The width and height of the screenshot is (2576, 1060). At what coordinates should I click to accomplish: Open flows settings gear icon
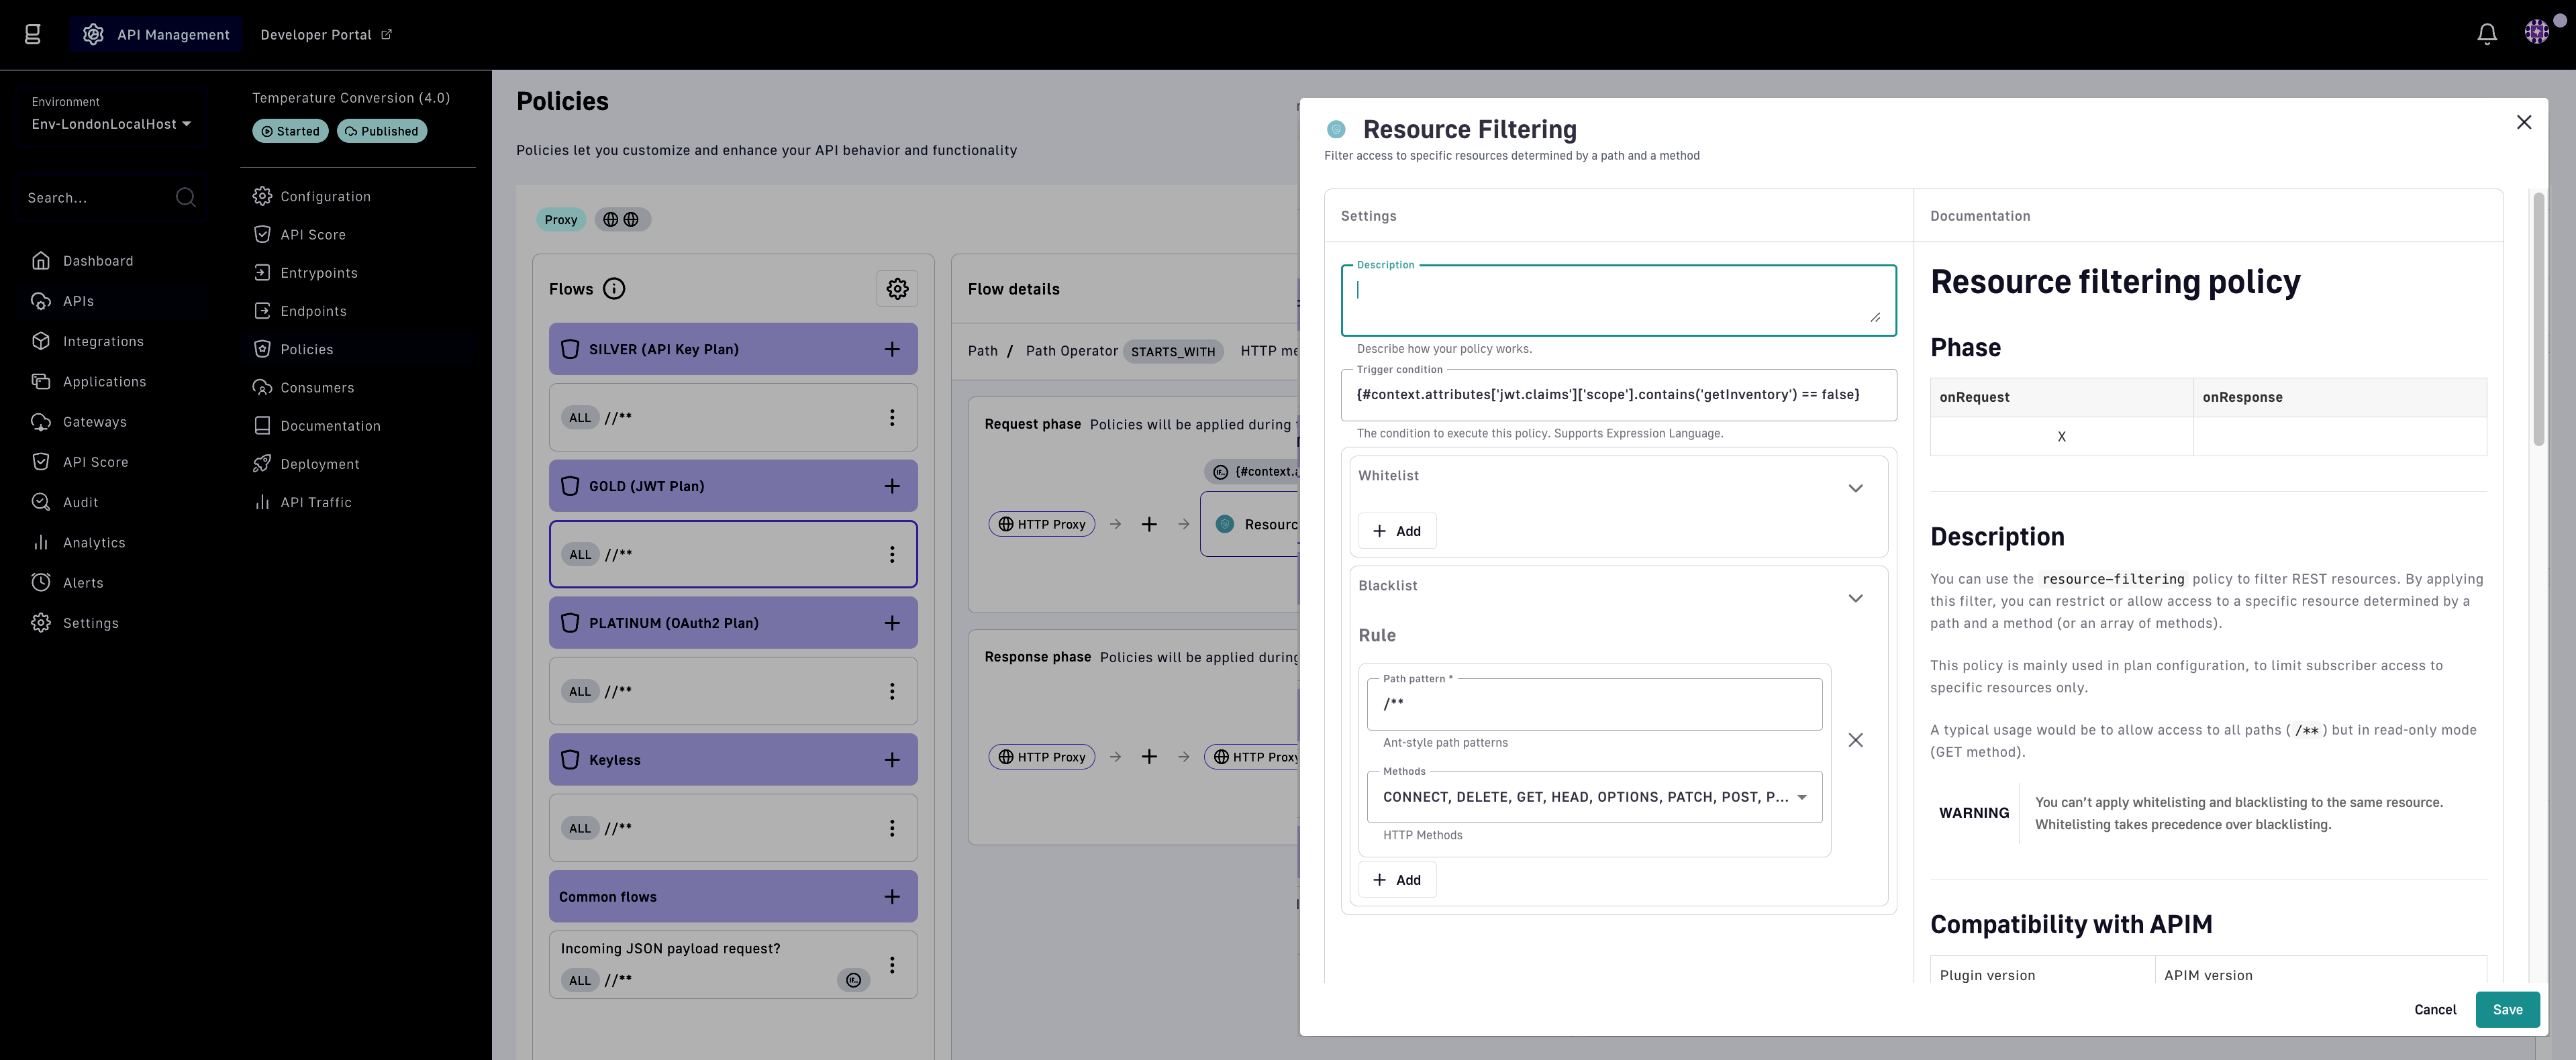pyautogui.click(x=897, y=289)
